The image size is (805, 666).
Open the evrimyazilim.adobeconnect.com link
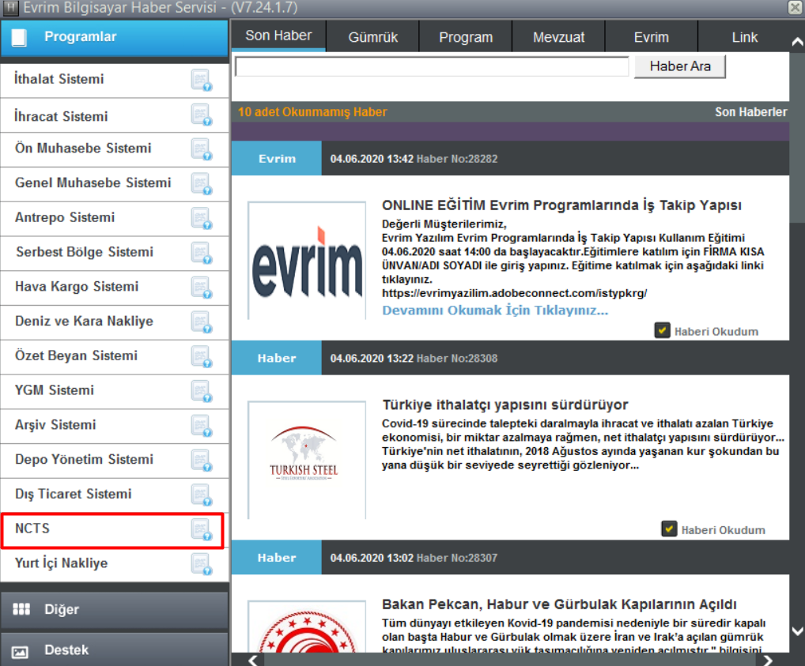[x=515, y=293]
